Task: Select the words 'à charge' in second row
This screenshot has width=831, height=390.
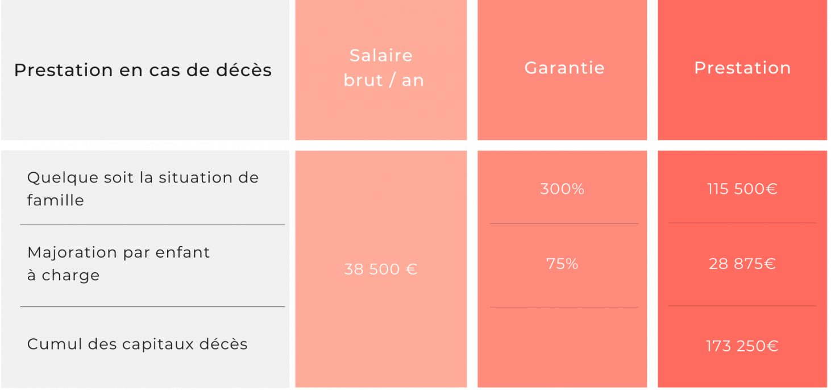Action: click(63, 276)
